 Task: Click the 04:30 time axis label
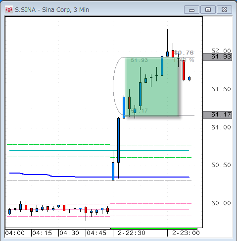(69, 233)
